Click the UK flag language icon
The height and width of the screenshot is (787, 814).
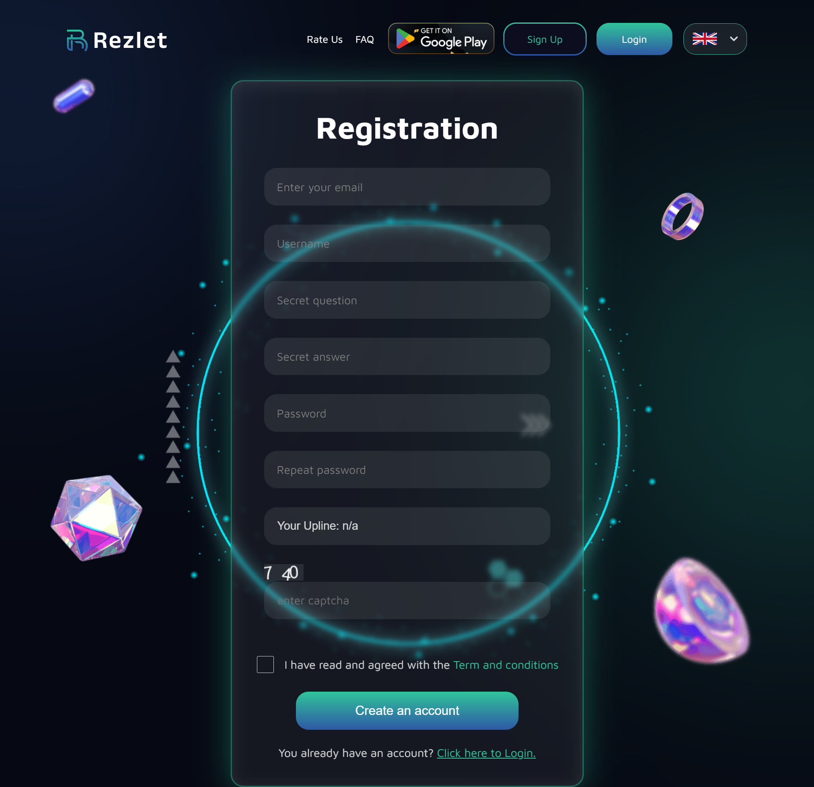[x=705, y=39]
